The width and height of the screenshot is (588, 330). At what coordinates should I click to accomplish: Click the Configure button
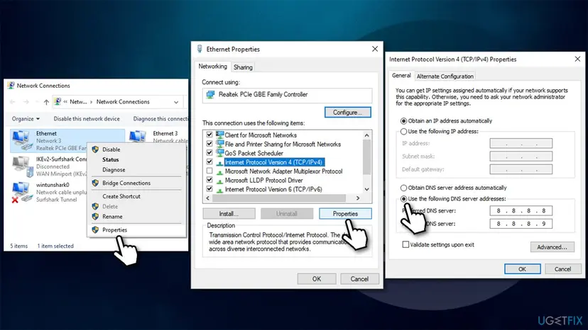[x=348, y=113]
